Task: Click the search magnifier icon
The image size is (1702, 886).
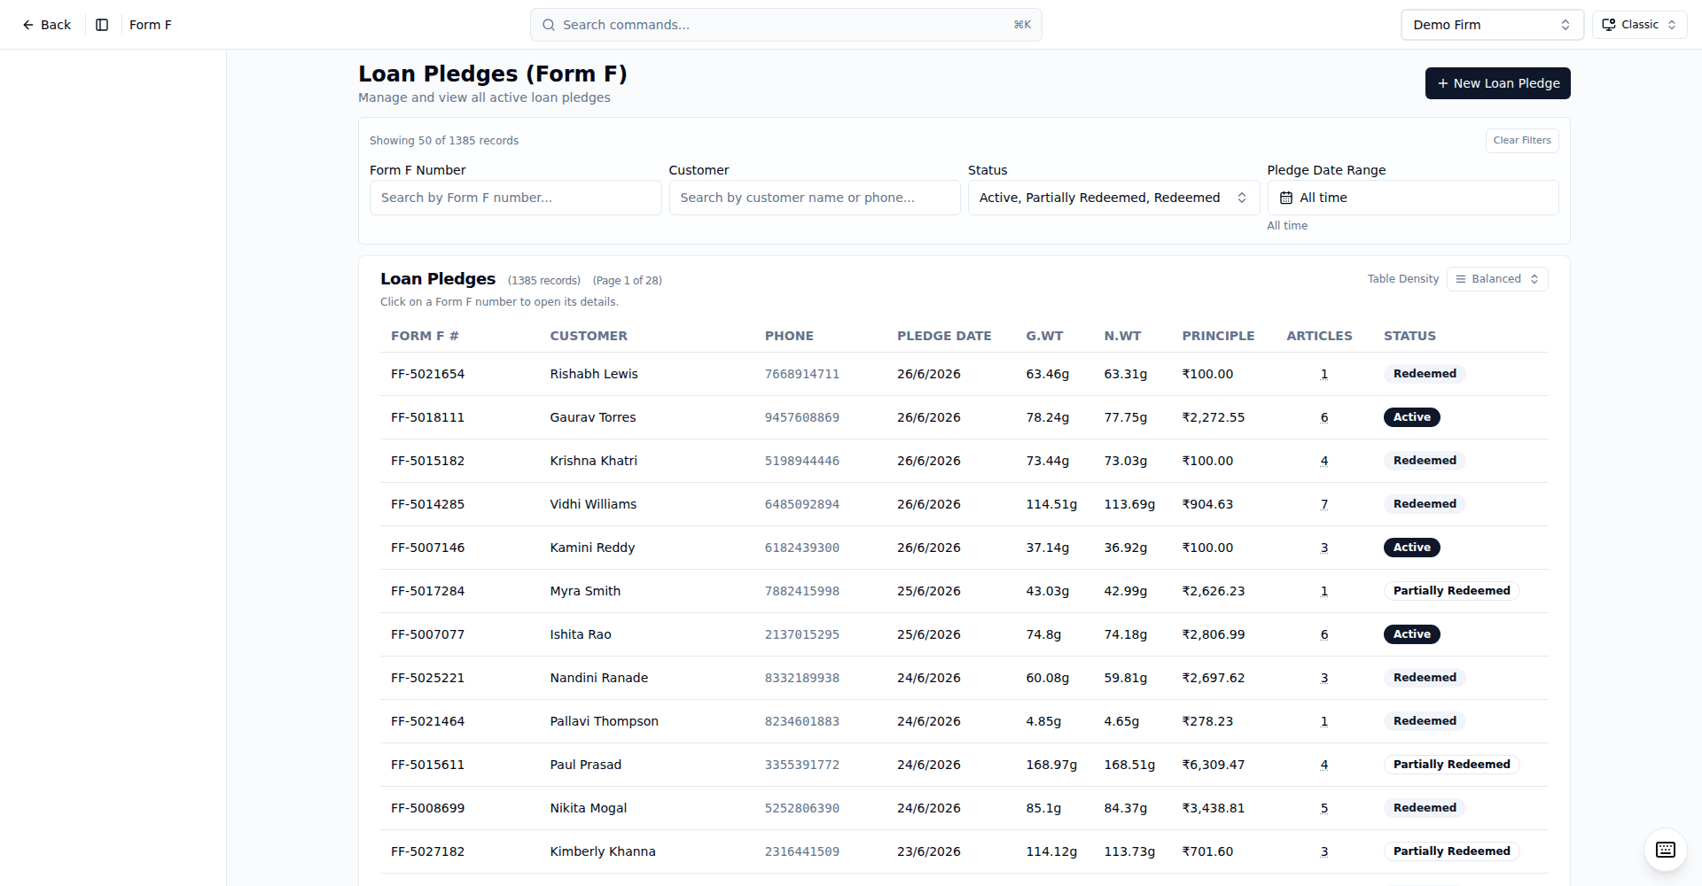Action: pyautogui.click(x=549, y=25)
